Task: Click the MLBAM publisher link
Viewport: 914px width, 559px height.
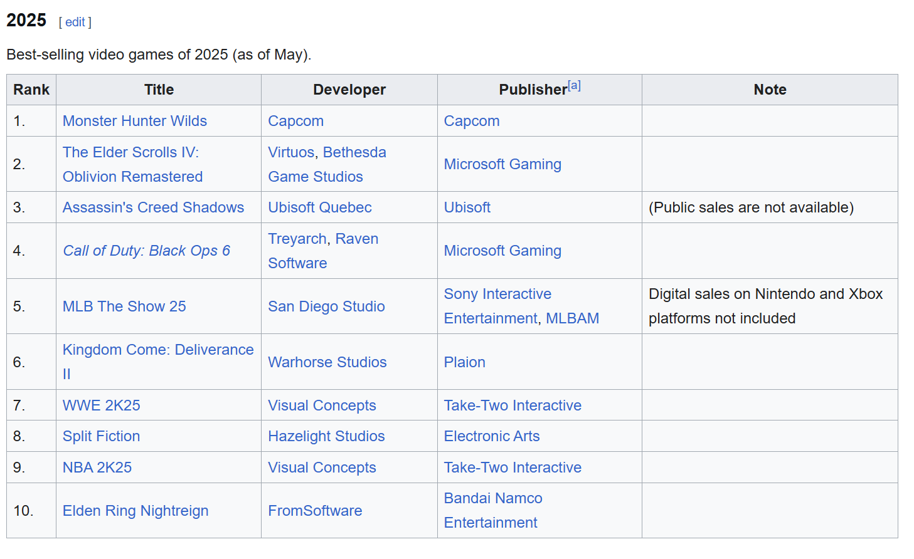Action: coord(572,318)
